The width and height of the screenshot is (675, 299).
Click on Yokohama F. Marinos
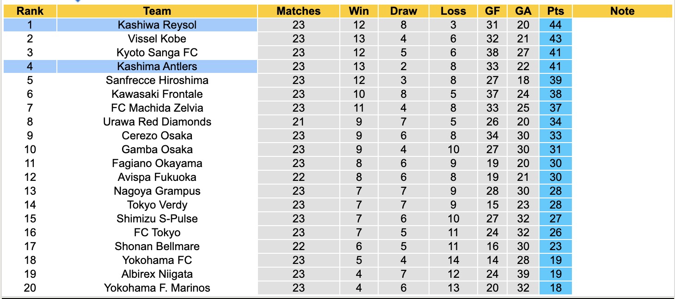[x=157, y=288]
